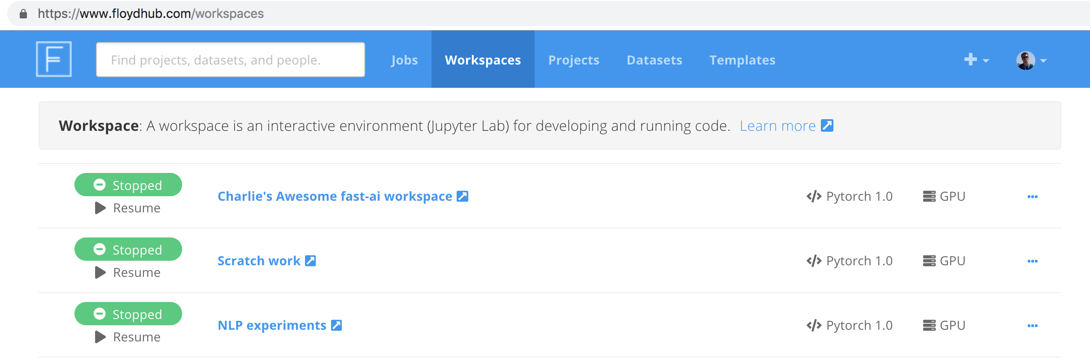Go to the Projects tab
This screenshot has width=1090, height=362.
(x=574, y=60)
